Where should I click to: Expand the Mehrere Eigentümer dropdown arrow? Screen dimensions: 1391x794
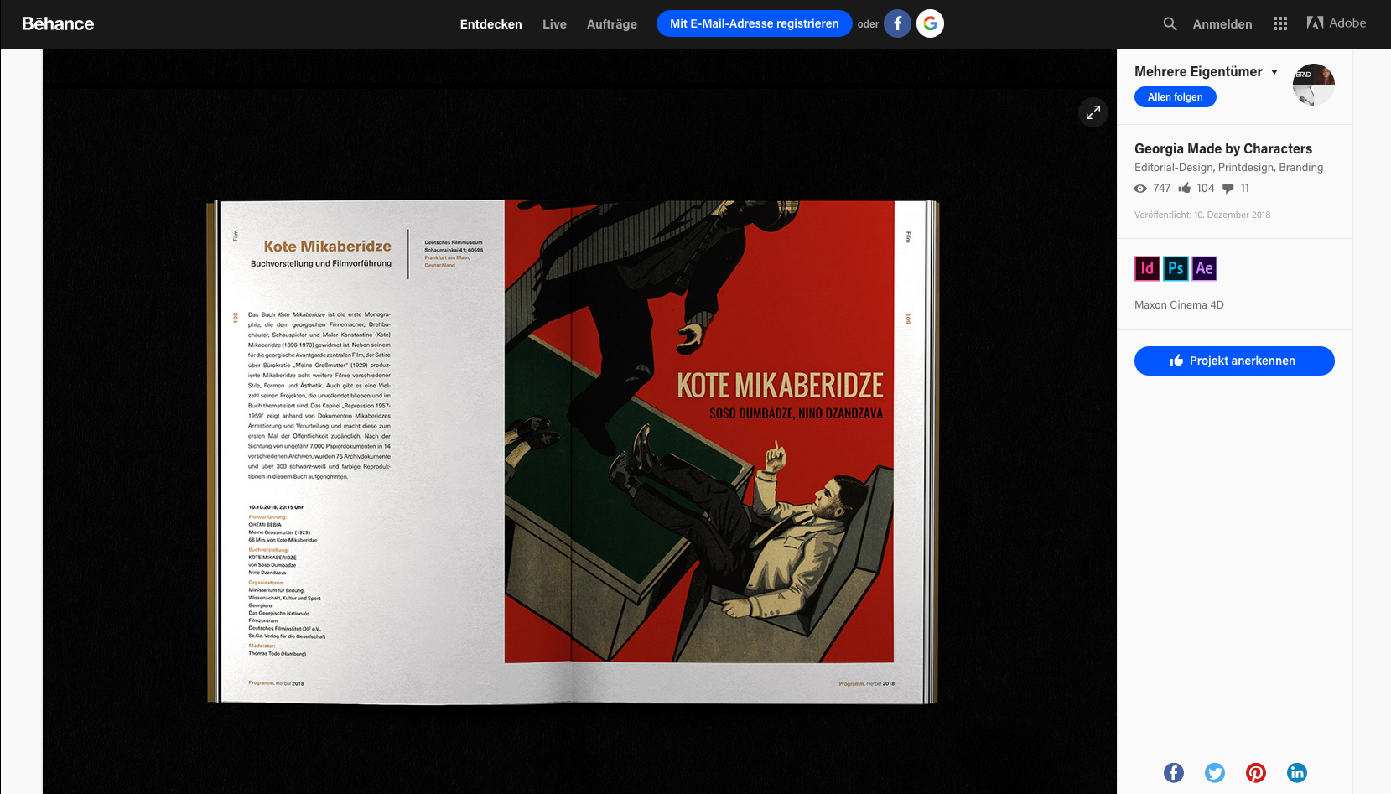click(x=1274, y=72)
